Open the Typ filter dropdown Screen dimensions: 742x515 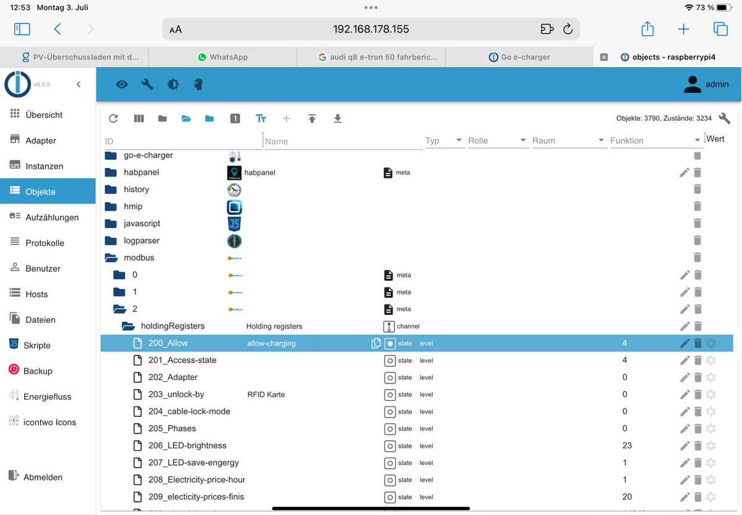[444, 141]
